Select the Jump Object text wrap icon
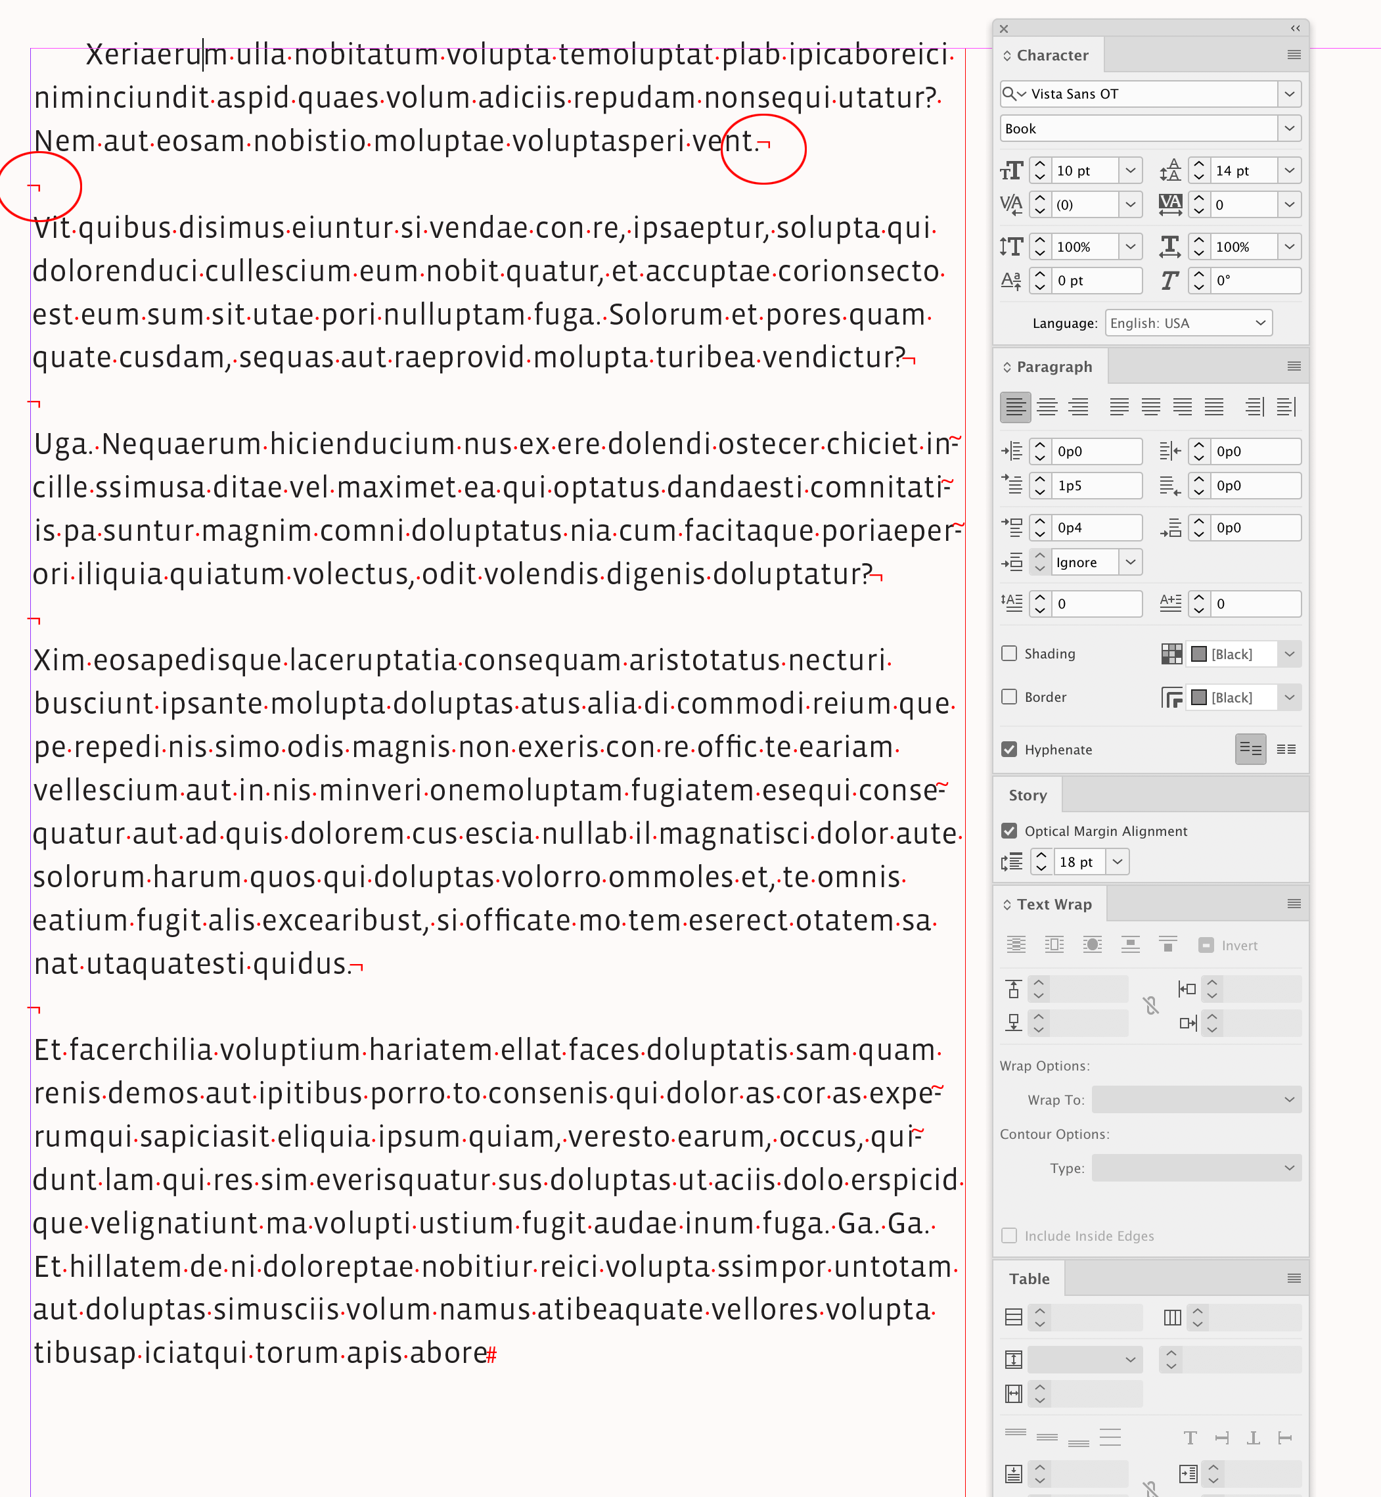This screenshot has width=1381, height=1497. click(1131, 944)
